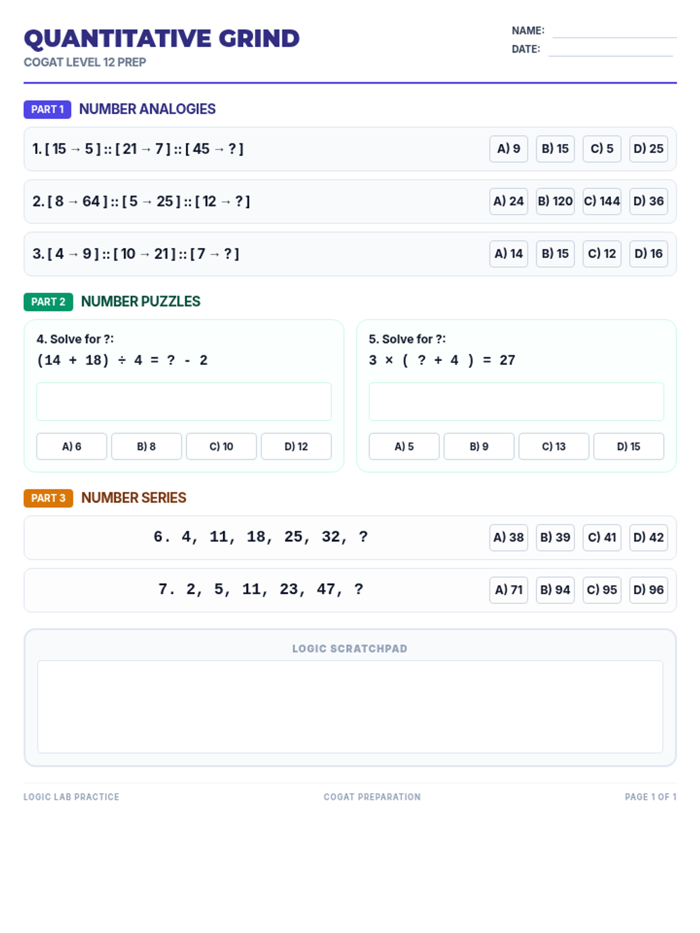Click the question 5 answer box
This screenshot has width=700, height=933.
coord(516,401)
